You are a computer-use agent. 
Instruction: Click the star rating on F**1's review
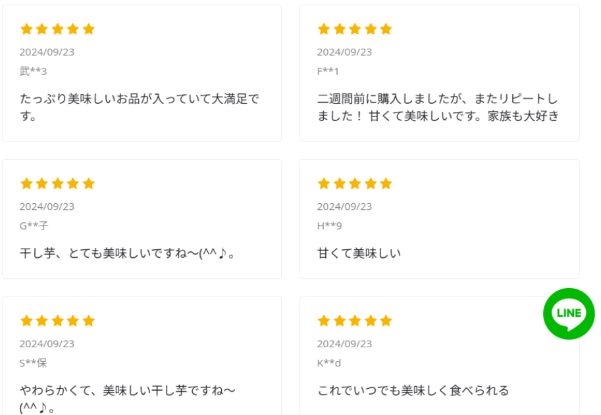coord(355,29)
